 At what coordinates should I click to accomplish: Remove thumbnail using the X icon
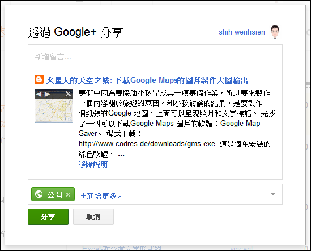click(68, 94)
